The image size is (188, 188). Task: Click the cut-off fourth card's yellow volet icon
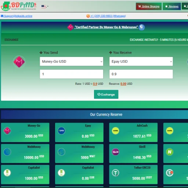tap(170, 131)
